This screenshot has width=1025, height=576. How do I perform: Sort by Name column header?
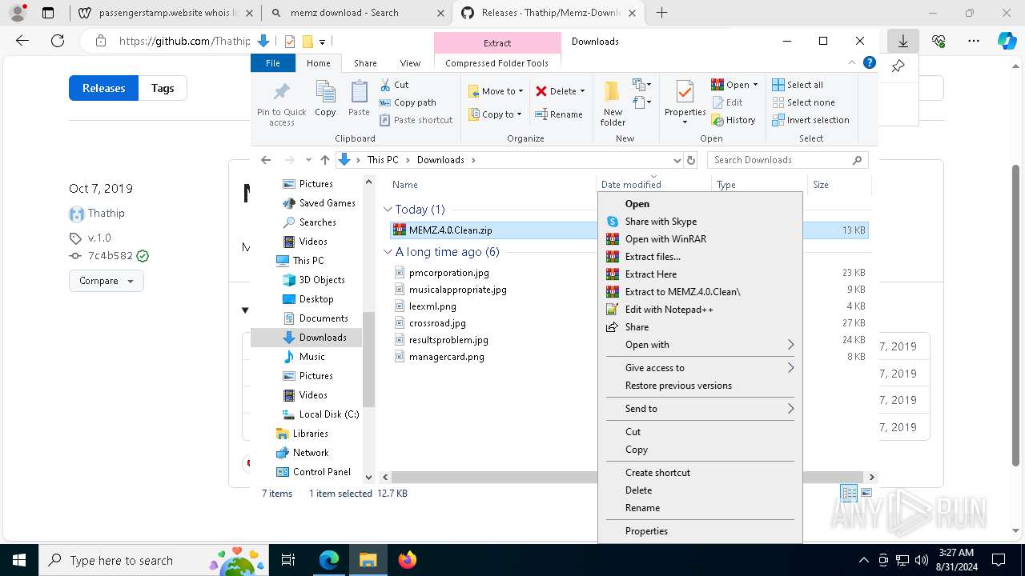tap(405, 185)
